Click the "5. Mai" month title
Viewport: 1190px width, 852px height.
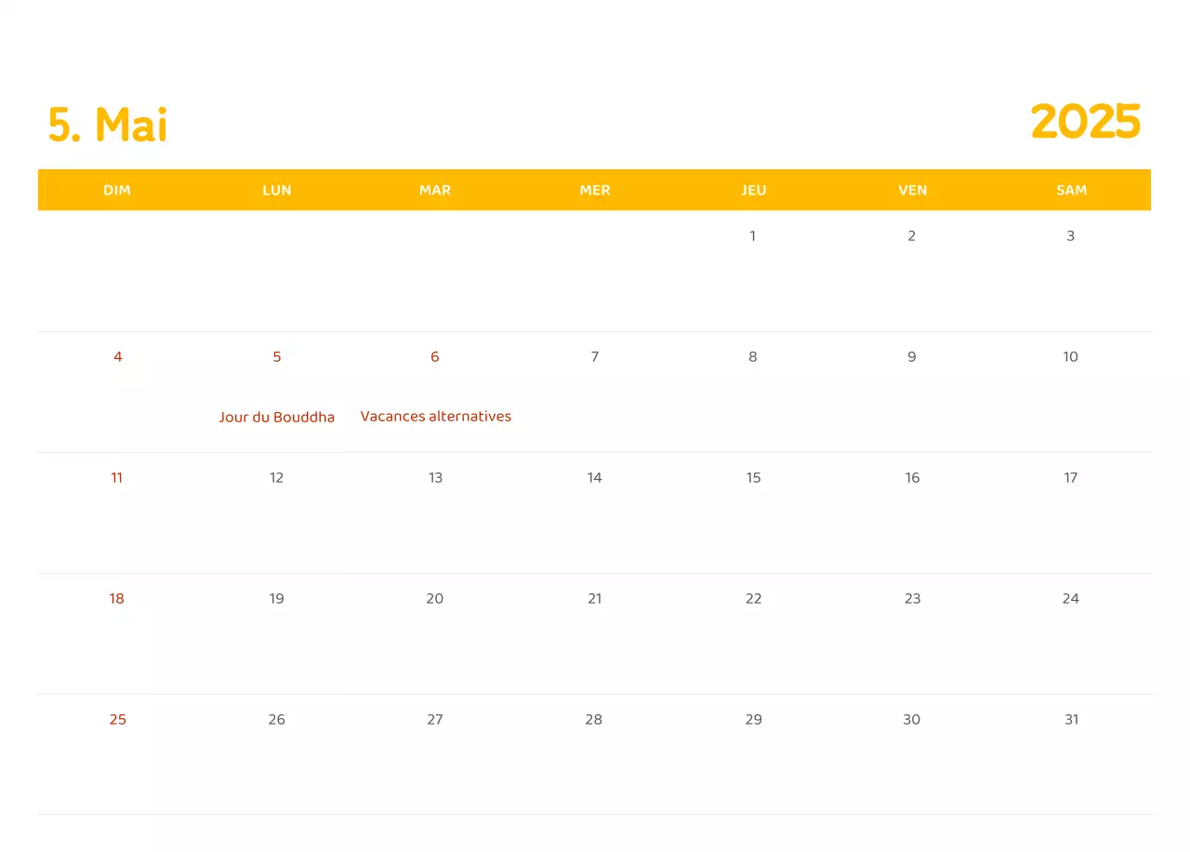[106, 125]
